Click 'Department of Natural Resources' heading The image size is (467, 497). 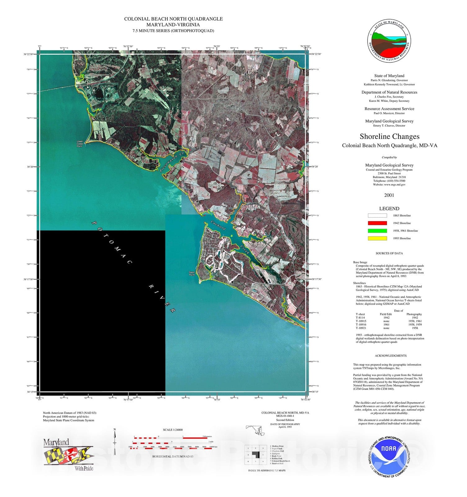pos(389,92)
